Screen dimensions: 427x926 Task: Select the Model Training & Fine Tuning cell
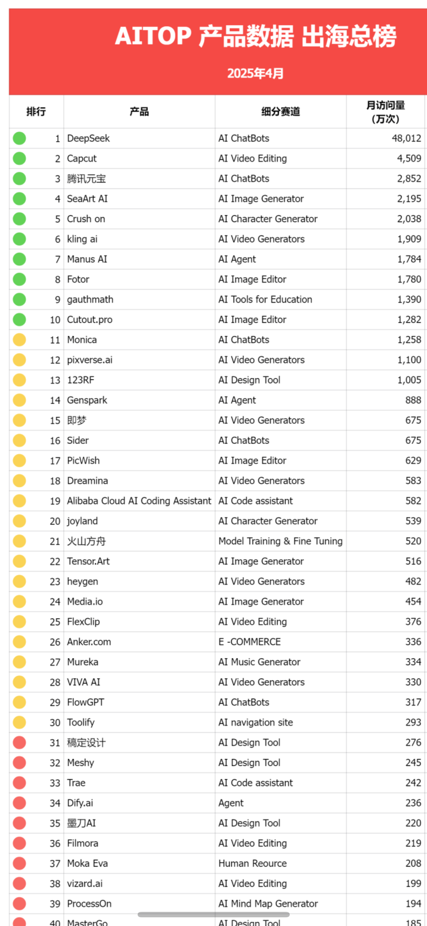pyautogui.click(x=281, y=541)
